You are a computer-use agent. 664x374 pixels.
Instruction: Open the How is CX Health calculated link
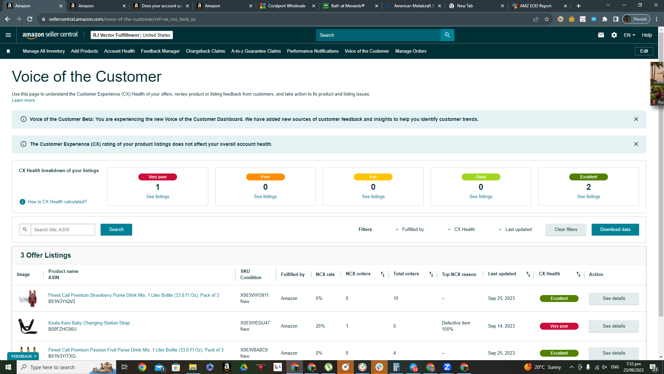pyautogui.click(x=57, y=202)
